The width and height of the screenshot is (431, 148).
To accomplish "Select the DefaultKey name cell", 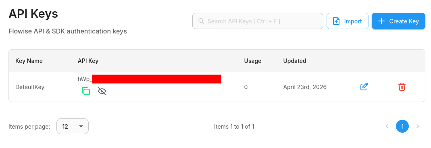I will (x=30, y=87).
